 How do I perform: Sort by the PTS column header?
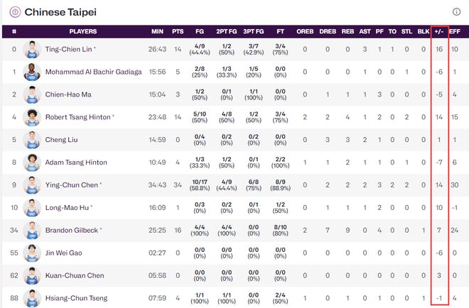point(178,31)
